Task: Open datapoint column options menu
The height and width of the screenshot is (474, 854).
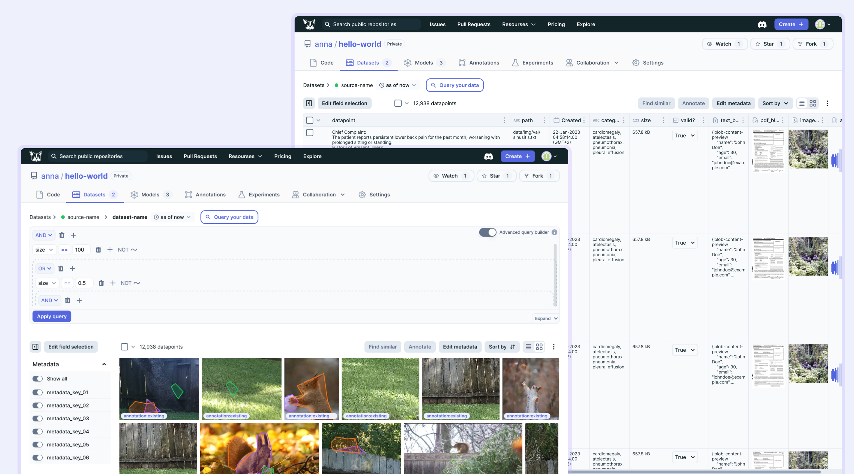Action: pos(505,120)
